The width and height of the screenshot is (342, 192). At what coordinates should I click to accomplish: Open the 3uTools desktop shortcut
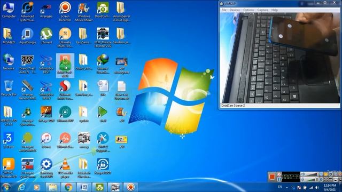9,140
